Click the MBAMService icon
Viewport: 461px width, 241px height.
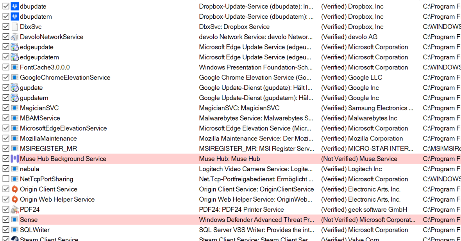15,118
